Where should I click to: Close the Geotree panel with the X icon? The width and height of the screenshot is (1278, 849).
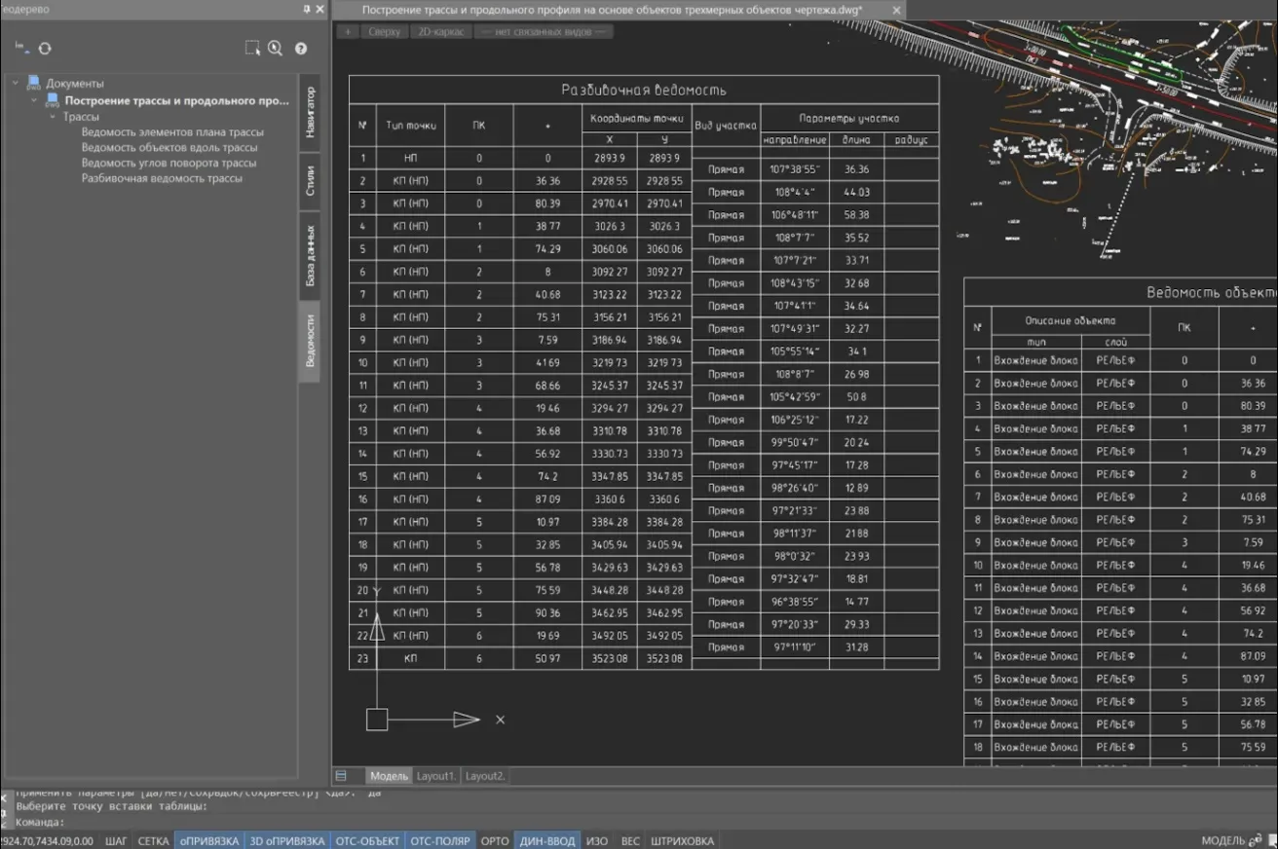tap(321, 9)
